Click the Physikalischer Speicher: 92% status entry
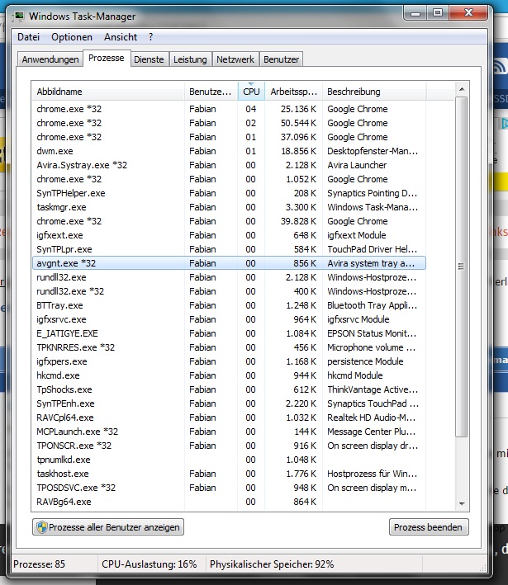508x585 pixels. [272, 564]
